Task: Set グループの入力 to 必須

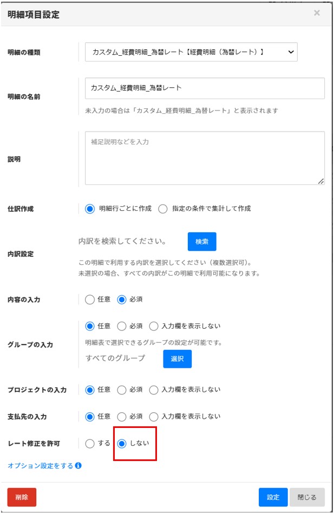Action: pyautogui.click(x=122, y=326)
